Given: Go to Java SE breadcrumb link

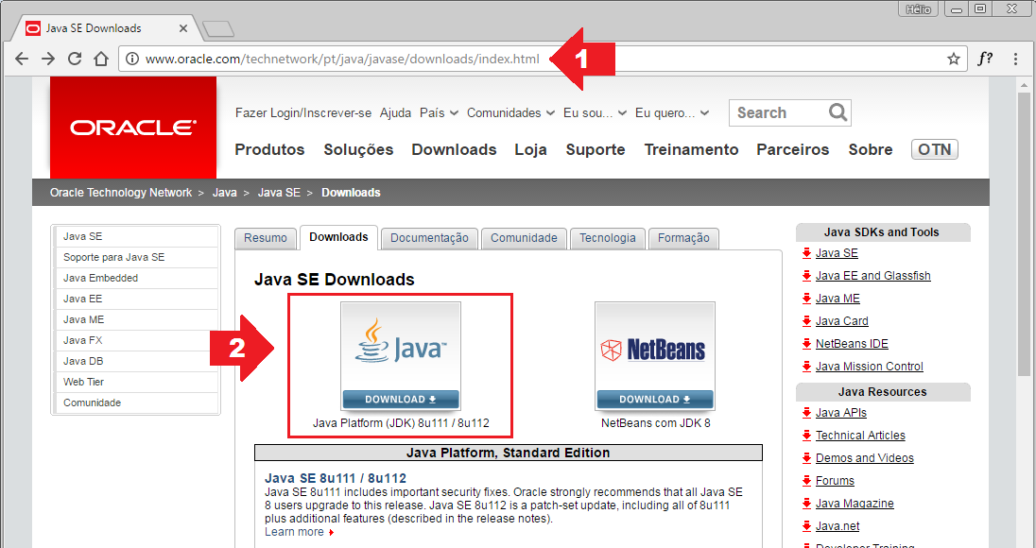Looking at the screenshot, I should pyautogui.click(x=279, y=193).
